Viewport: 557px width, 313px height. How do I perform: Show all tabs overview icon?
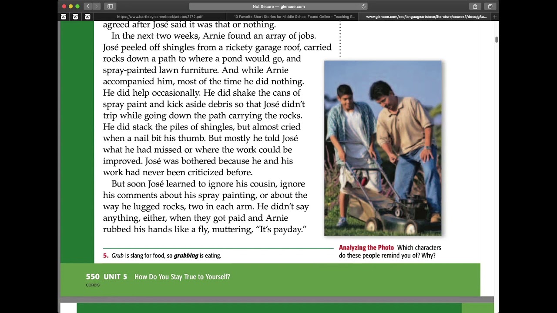(x=490, y=7)
